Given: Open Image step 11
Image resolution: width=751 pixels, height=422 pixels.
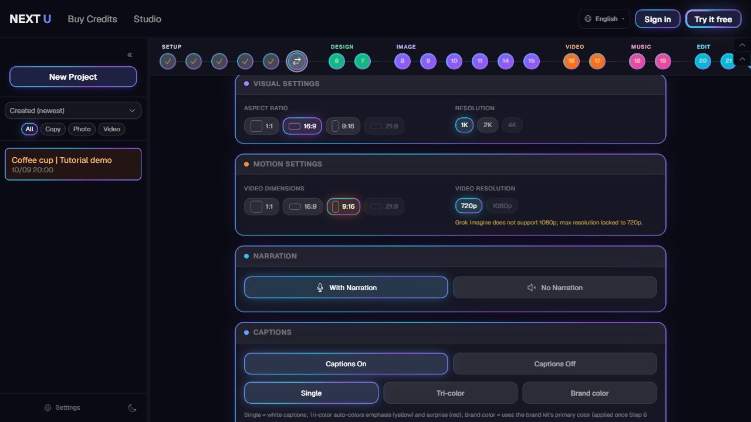Looking at the screenshot, I should pyautogui.click(x=480, y=61).
